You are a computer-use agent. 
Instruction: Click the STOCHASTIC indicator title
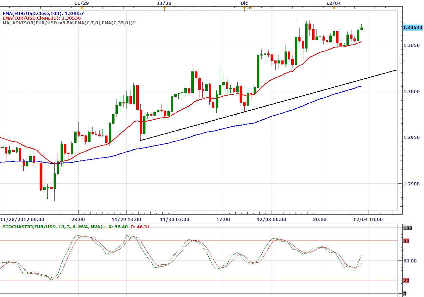53,227
